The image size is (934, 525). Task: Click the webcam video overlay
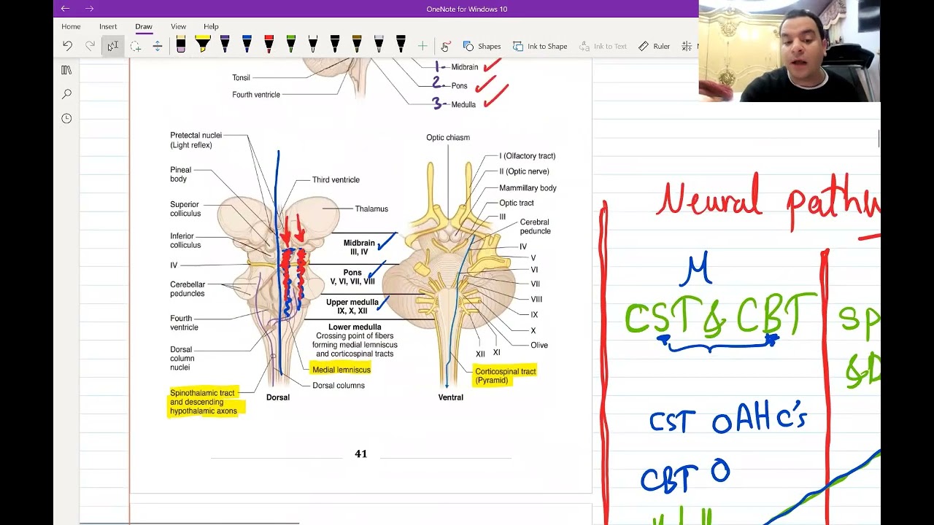pos(790,51)
